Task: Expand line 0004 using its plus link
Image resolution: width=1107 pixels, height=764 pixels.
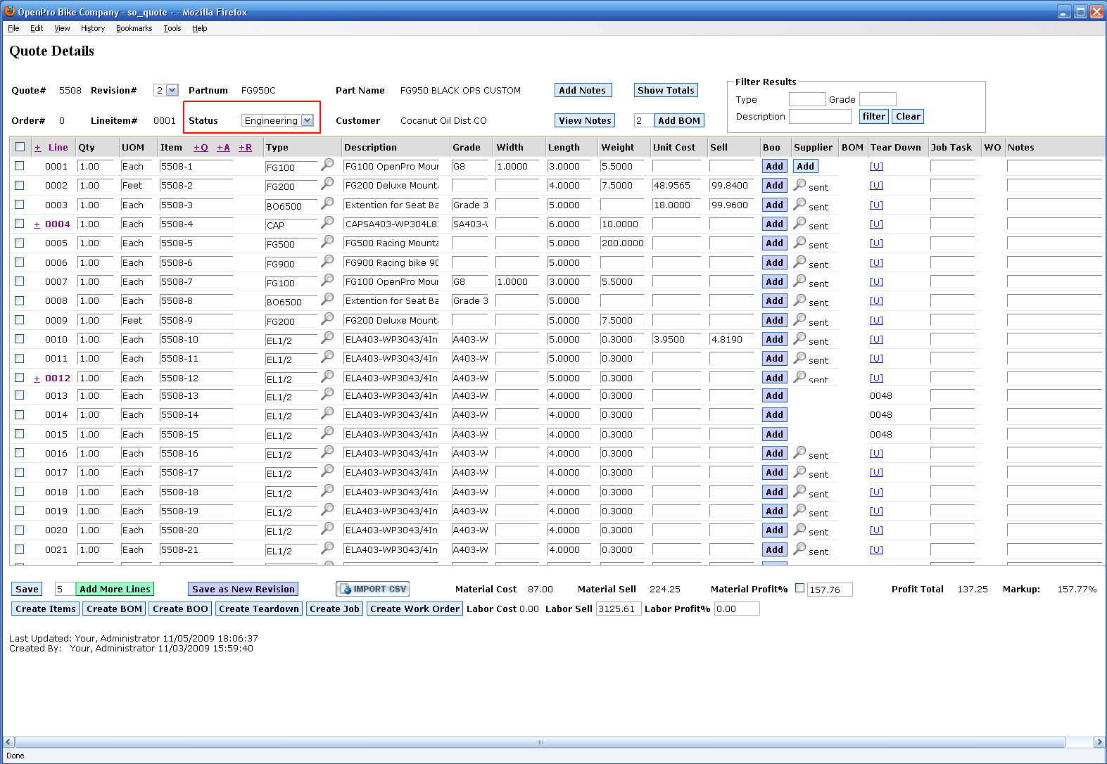Action: (37, 225)
